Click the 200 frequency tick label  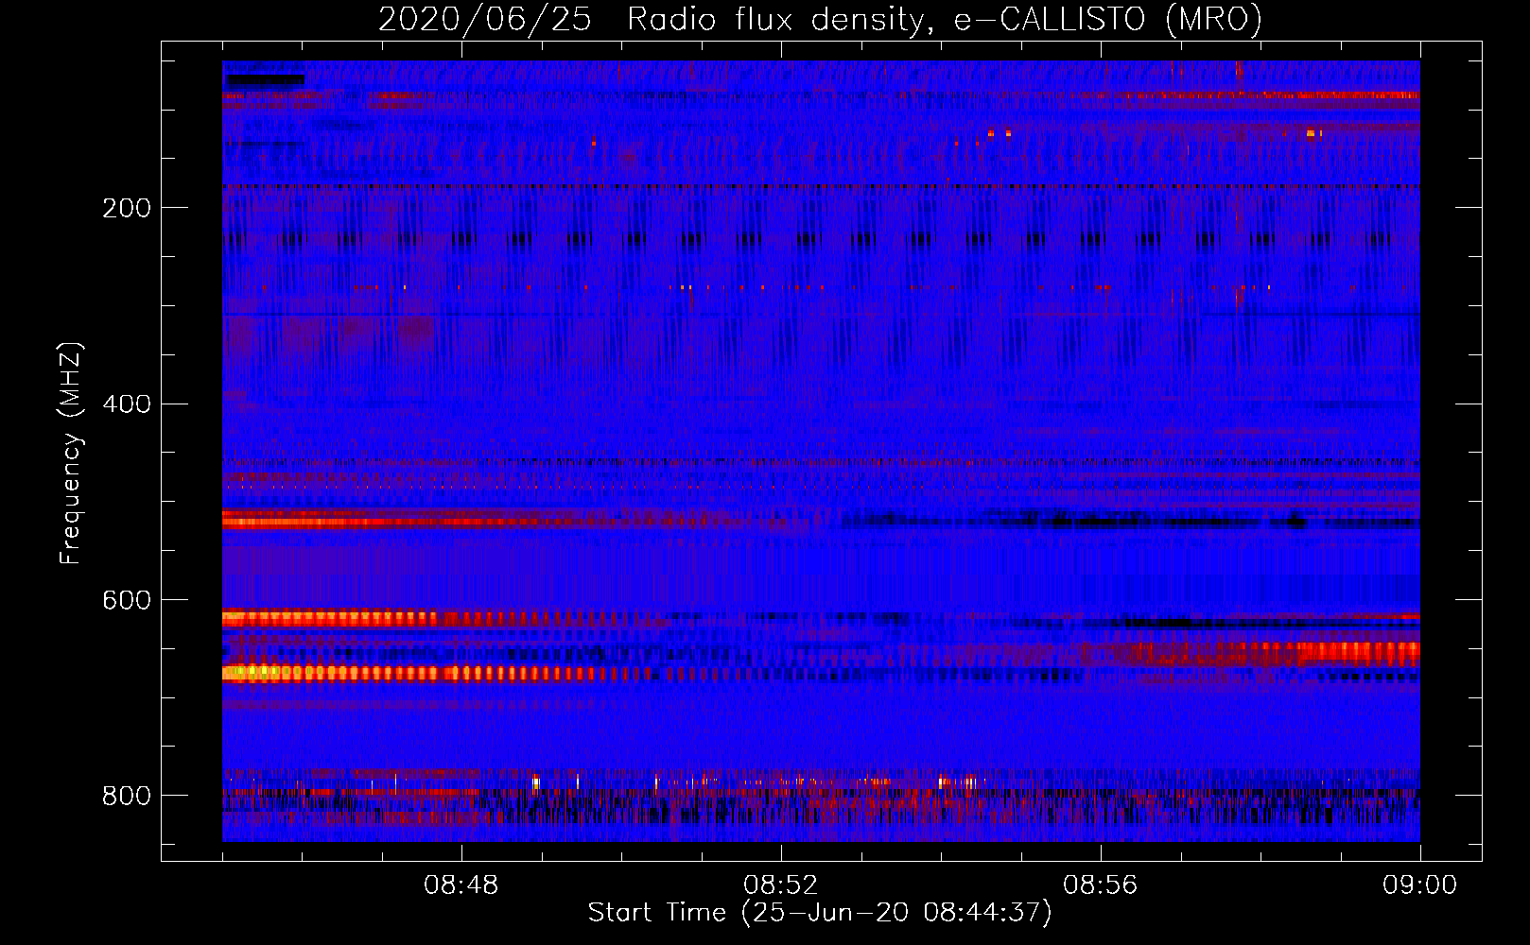coord(127,208)
